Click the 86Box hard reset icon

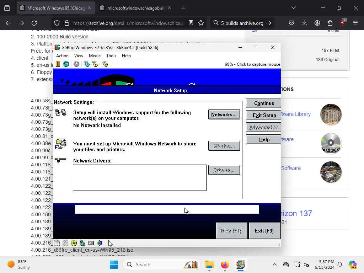pos(66,64)
